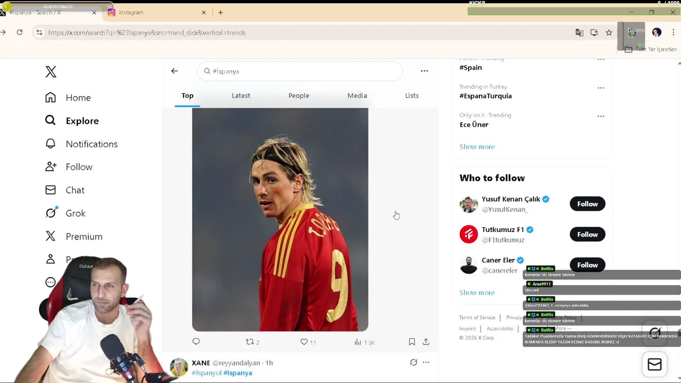Show more trends
The height and width of the screenshot is (383, 681).
point(477,147)
